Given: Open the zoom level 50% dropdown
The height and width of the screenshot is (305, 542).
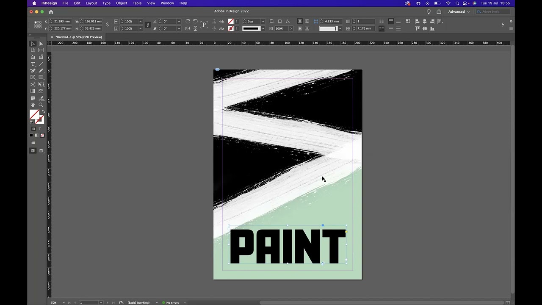Looking at the screenshot, I should 64,302.
